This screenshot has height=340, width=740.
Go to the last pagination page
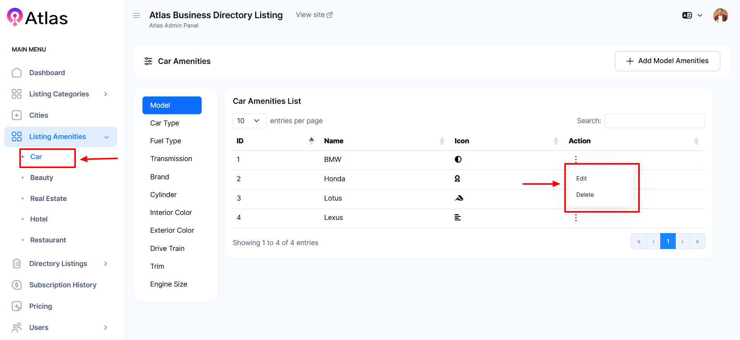tap(697, 241)
